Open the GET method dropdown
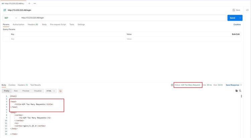Image resolution: width=251 pixels, height=138 pixels. (11, 18)
